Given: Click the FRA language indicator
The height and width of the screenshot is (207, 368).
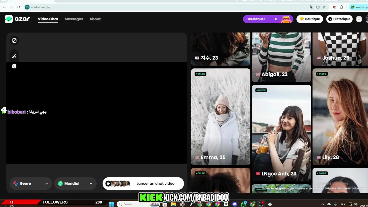Looking at the screenshot, I should click(x=343, y=204).
